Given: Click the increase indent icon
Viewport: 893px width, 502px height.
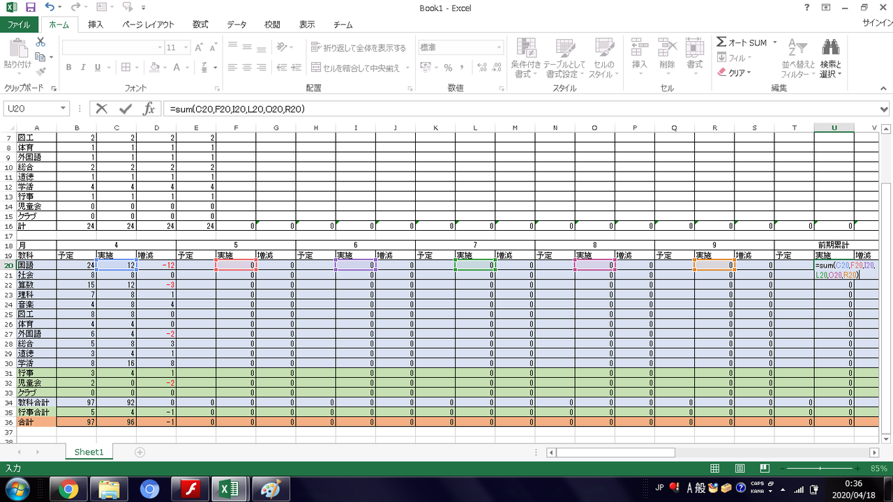Looking at the screenshot, I should click(296, 68).
